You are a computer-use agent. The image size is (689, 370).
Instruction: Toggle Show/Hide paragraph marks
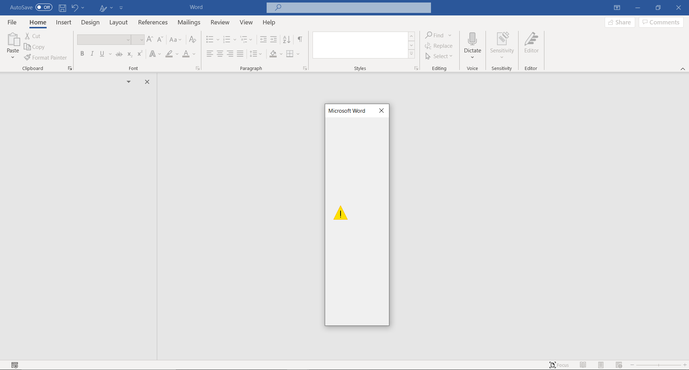tap(300, 39)
